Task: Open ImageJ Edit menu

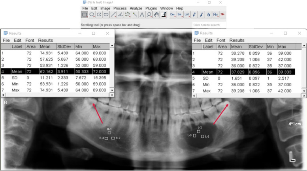Action: point(94,8)
